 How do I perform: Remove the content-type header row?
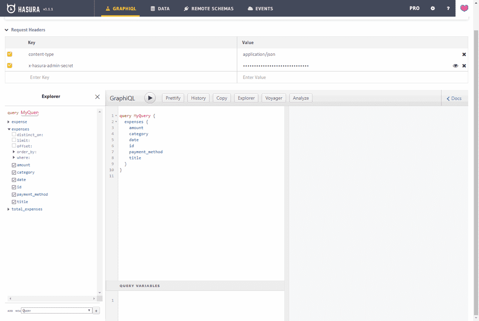(464, 54)
